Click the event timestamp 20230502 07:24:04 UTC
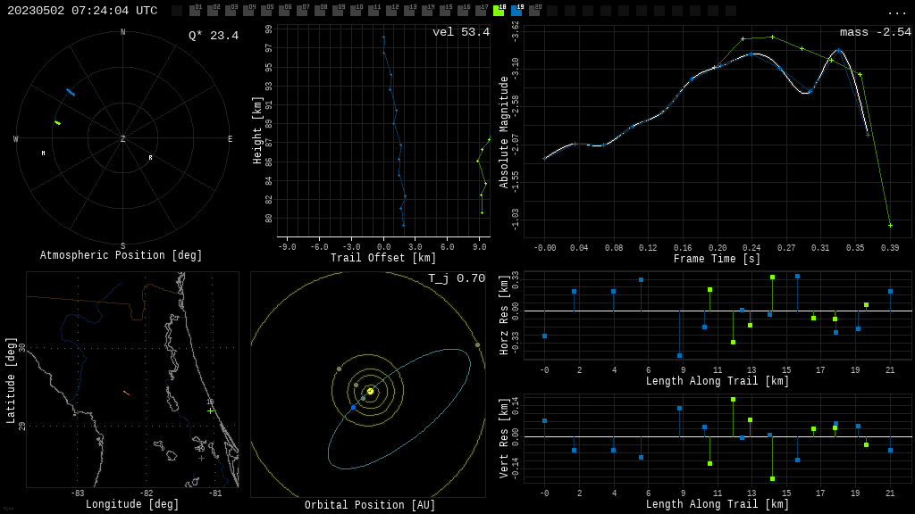The image size is (915, 514). pos(82,11)
